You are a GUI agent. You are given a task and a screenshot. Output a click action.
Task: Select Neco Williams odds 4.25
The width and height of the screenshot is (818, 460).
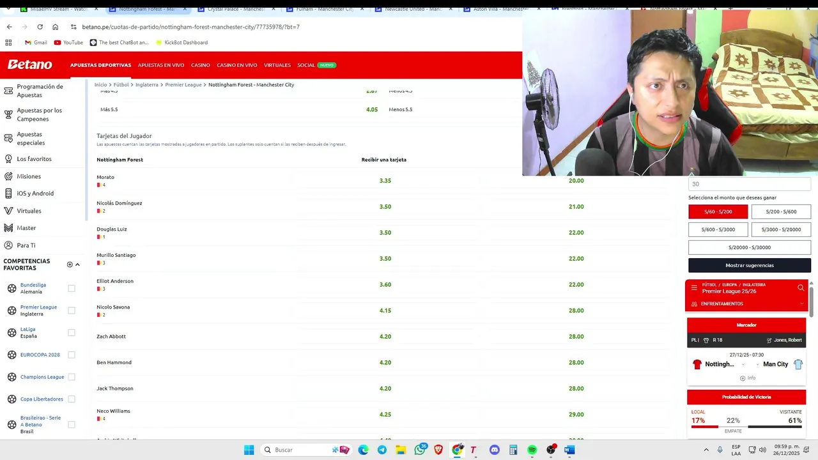[385, 415]
